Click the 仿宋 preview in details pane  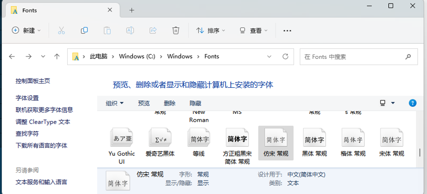point(118,181)
